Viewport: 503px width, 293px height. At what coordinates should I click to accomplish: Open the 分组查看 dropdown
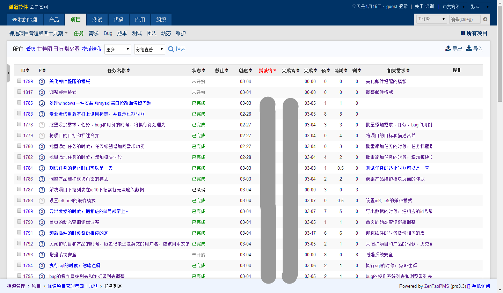[x=150, y=49]
